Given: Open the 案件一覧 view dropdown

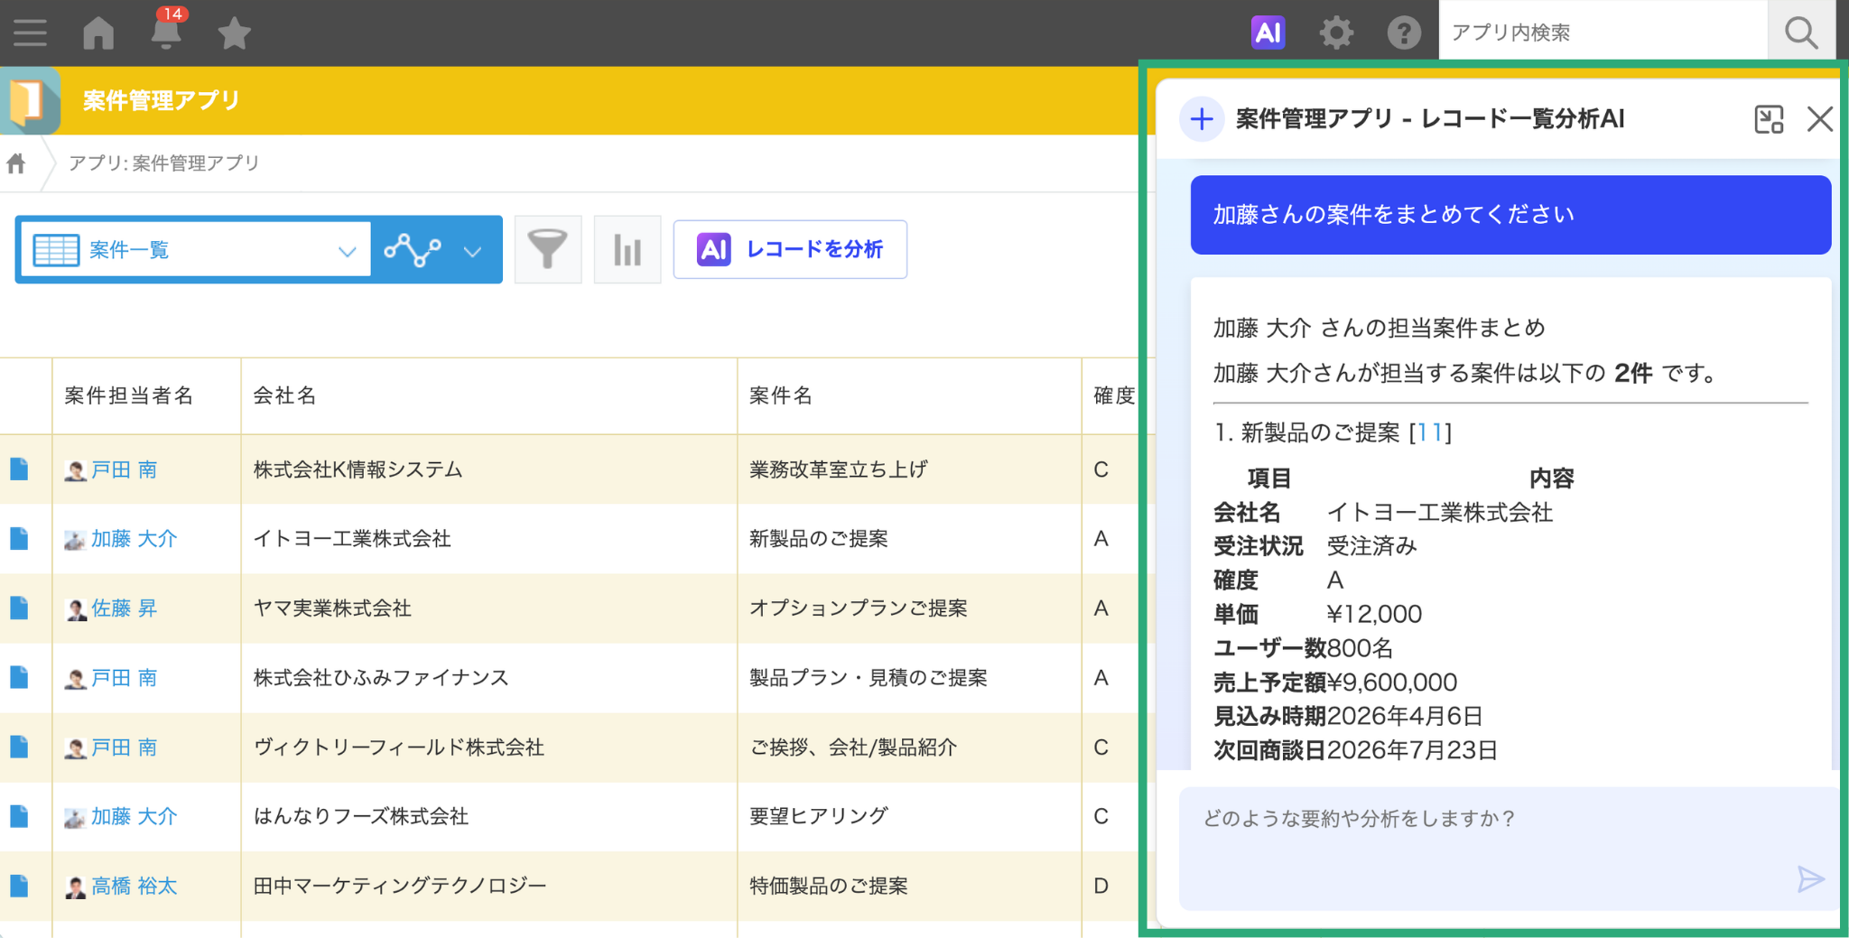Looking at the screenshot, I should (x=195, y=249).
